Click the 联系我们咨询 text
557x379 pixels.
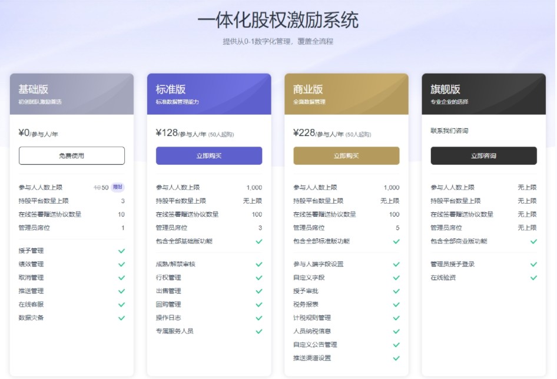[449, 131]
